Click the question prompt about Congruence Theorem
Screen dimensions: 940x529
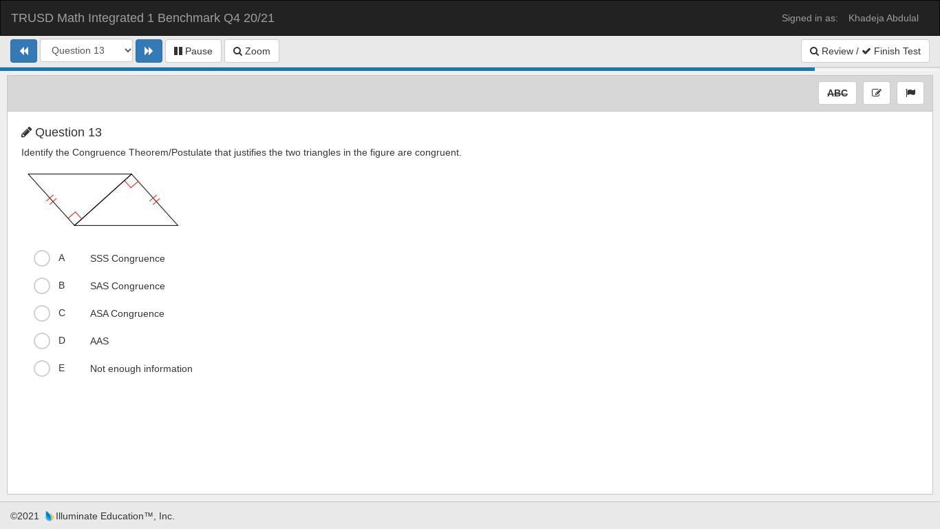tap(242, 152)
